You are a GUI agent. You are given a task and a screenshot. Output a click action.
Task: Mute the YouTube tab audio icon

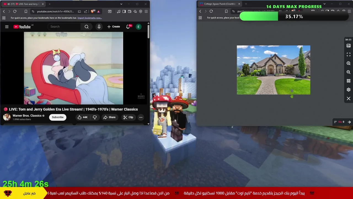(8, 4)
